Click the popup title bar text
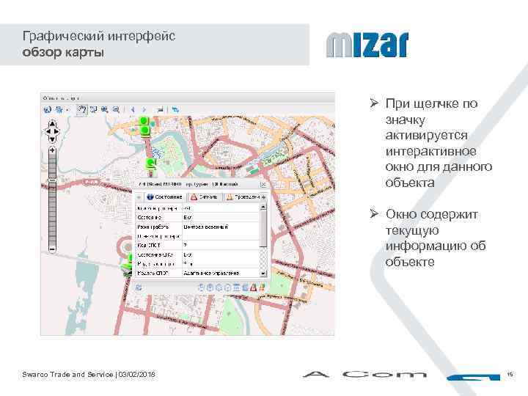This screenshot has width=528, height=396. point(188,184)
